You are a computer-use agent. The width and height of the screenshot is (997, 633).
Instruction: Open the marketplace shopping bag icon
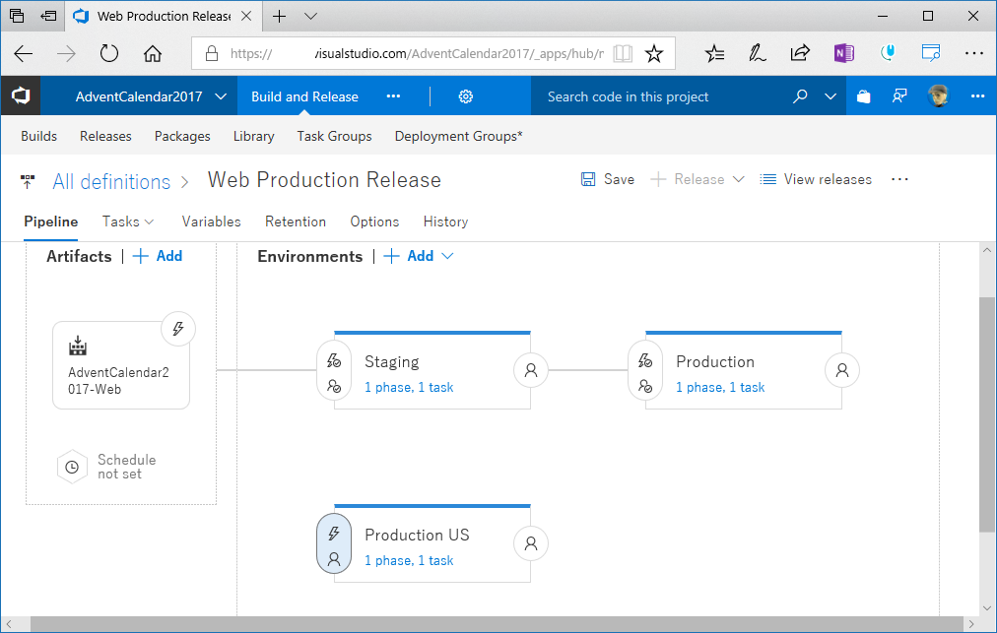[x=863, y=96]
